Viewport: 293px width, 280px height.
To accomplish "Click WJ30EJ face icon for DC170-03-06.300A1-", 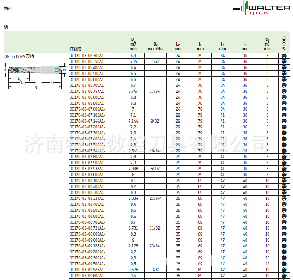I will coord(284,56).
